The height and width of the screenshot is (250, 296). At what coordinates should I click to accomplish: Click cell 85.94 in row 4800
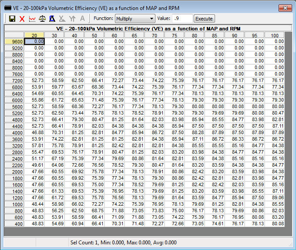tap(195, 119)
